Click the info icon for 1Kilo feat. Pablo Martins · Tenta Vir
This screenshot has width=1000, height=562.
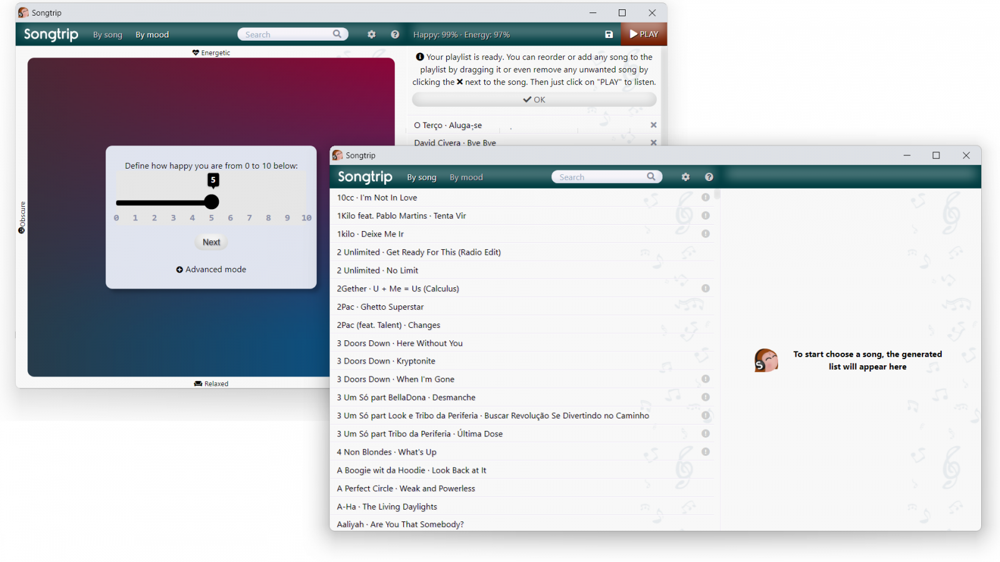pyautogui.click(x=706, y=215)
